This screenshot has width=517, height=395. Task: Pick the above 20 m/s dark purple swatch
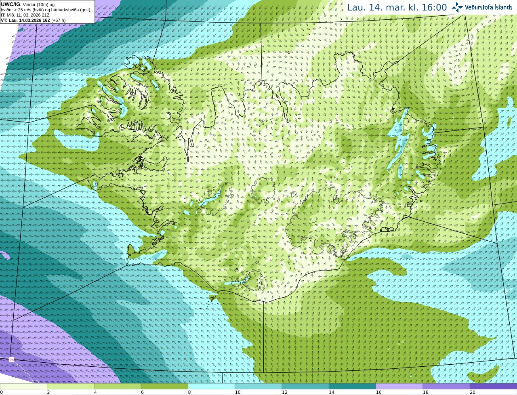click(x=493, y=387)
